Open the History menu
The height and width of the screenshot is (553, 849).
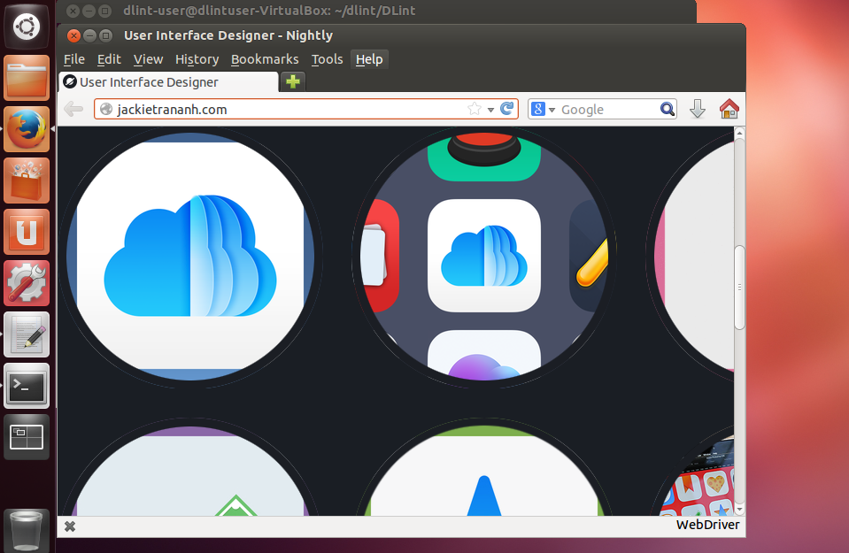(197, 59)
